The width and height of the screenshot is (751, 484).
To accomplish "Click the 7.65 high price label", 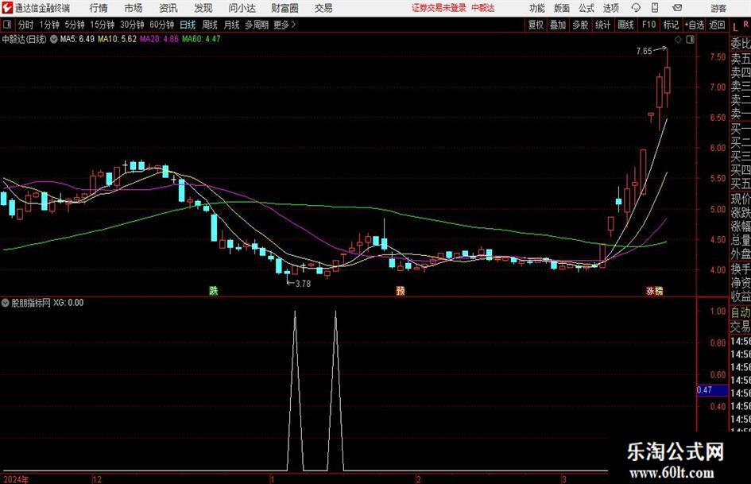I will tap(645, 51).
